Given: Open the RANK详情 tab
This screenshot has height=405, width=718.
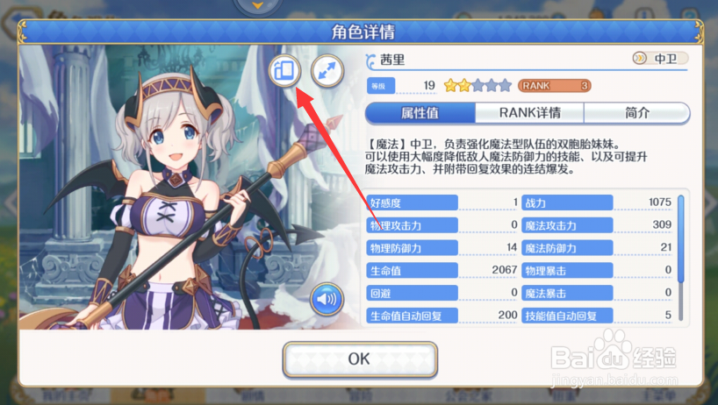Looking at the screenshot, I should (530, 113).
